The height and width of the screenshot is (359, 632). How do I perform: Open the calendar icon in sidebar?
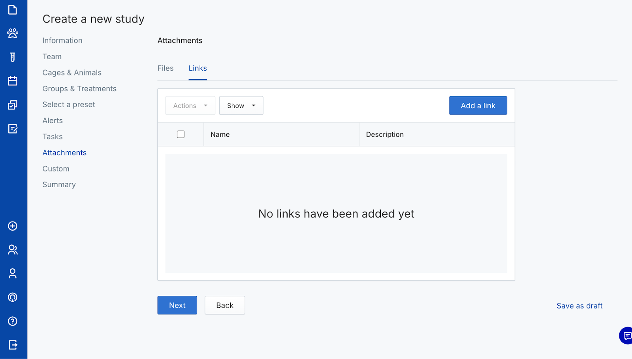[13, 81]
